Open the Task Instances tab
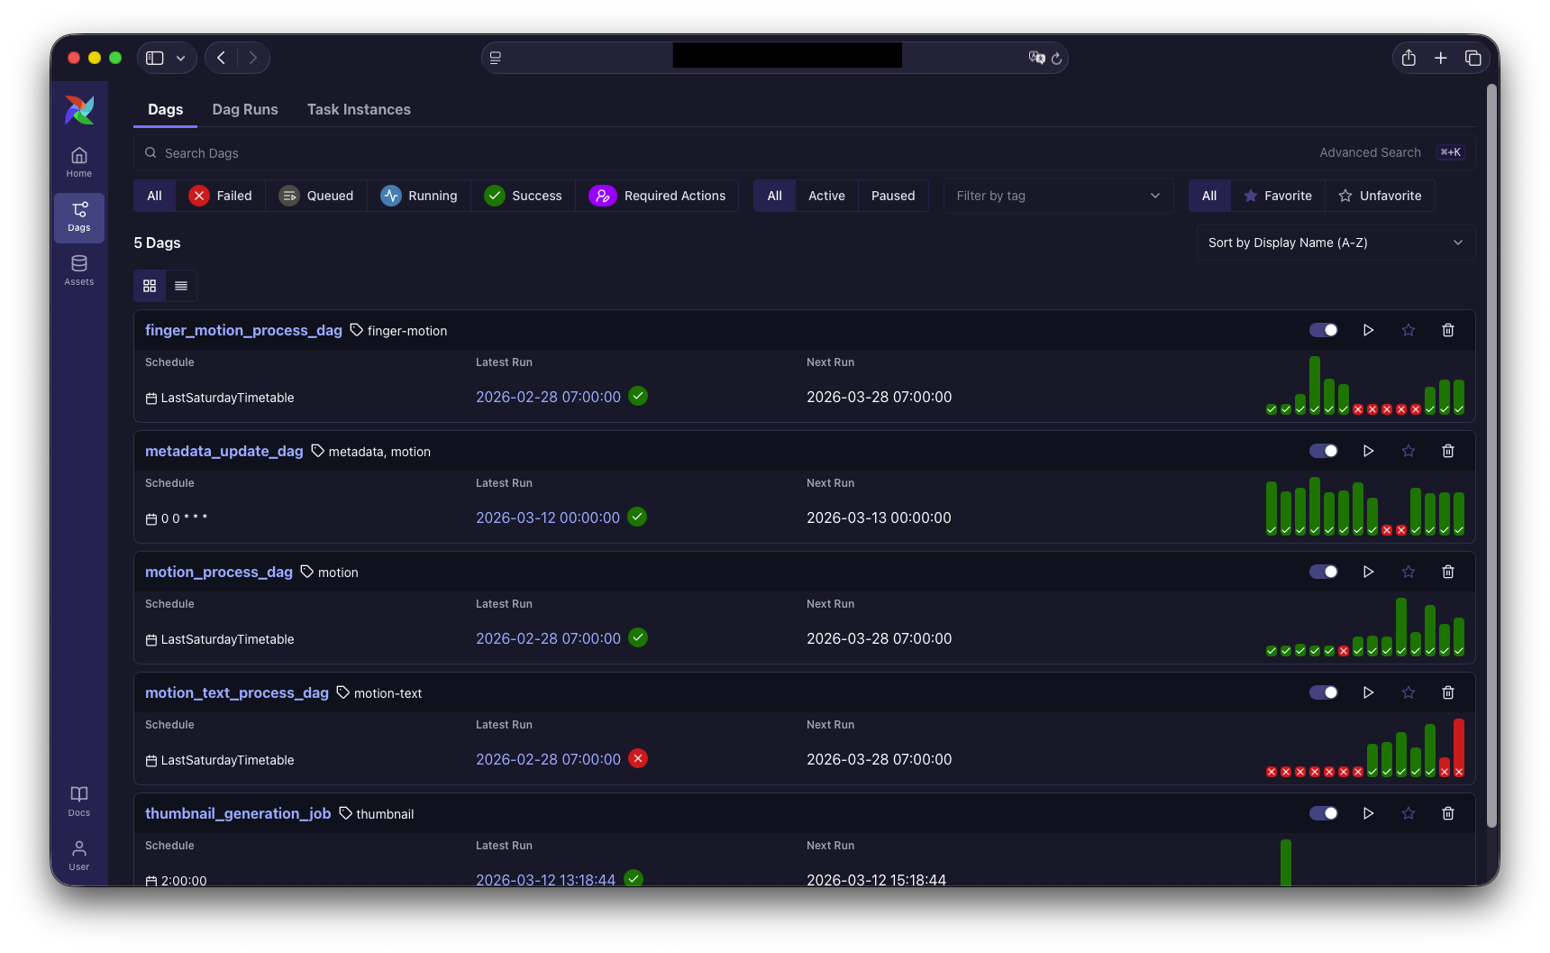The width and height of the screenshot is (1550, 953). [x=359, y=109]
